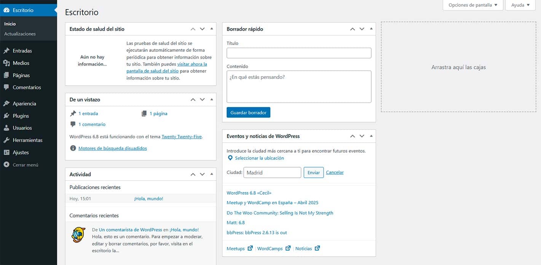Image resolution: width=541 pixels, height=265 pixels.
Task: Click the Plugins plug icon
Action: [6, 116]
